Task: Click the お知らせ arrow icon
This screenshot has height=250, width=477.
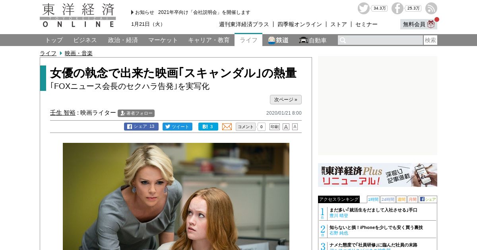Action: pos(132,12)
